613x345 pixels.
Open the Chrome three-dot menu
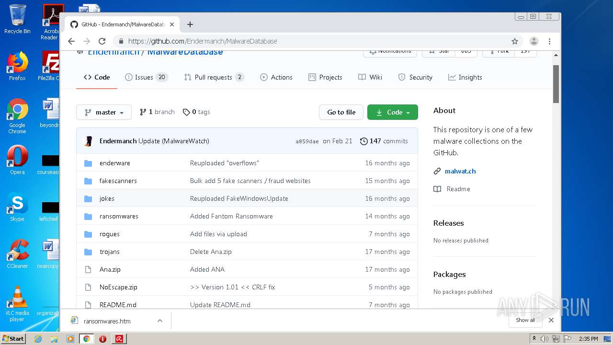coord(550,41)
